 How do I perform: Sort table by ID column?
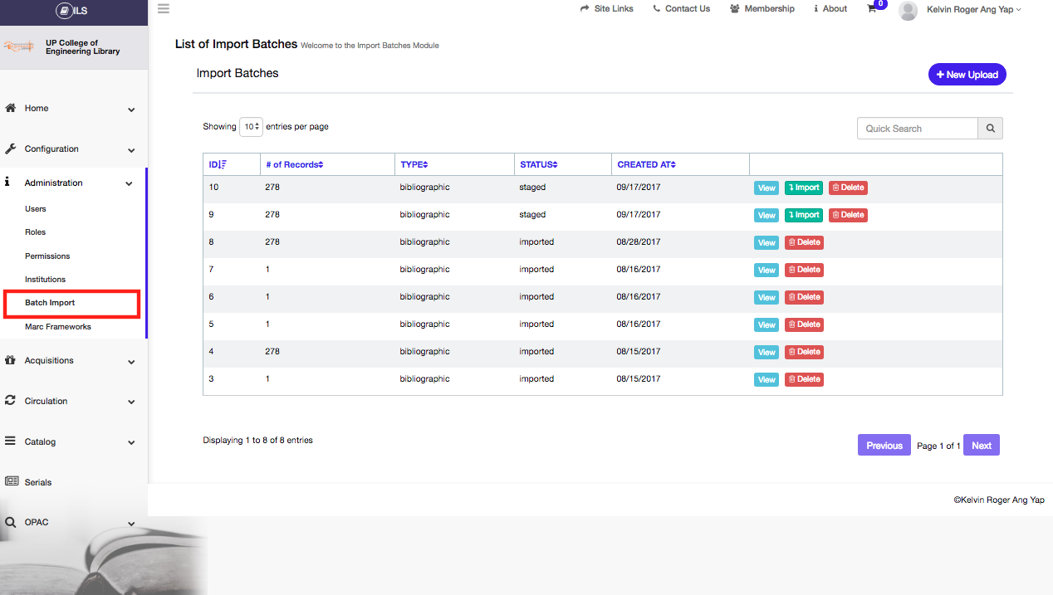[x=218, y=164]
